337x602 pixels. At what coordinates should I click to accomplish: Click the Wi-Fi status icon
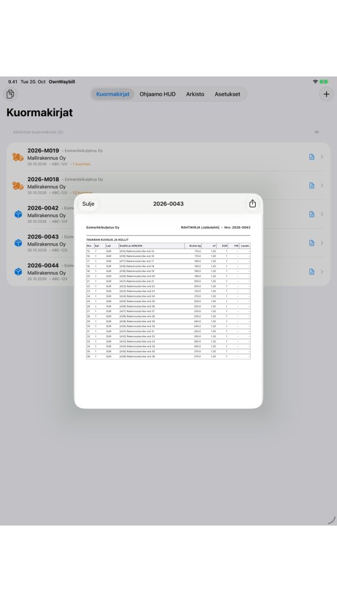click(315, 82)
